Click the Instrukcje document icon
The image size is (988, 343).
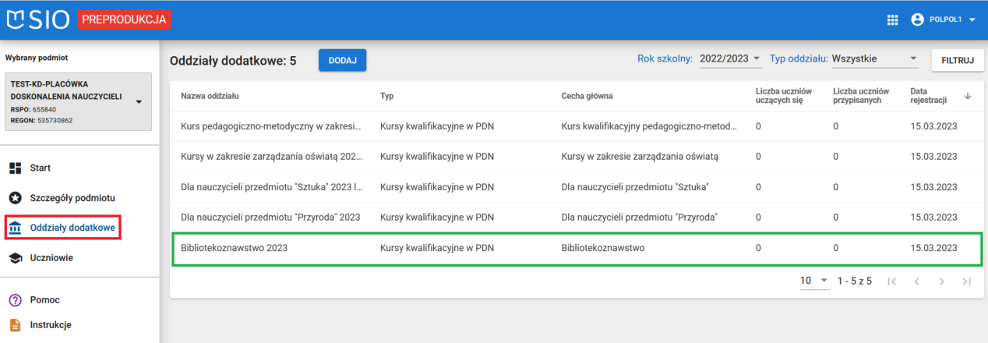(x=15, y=325)
